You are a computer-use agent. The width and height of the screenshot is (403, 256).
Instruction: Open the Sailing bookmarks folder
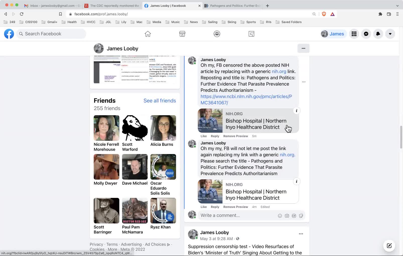[x=210, y=22]
